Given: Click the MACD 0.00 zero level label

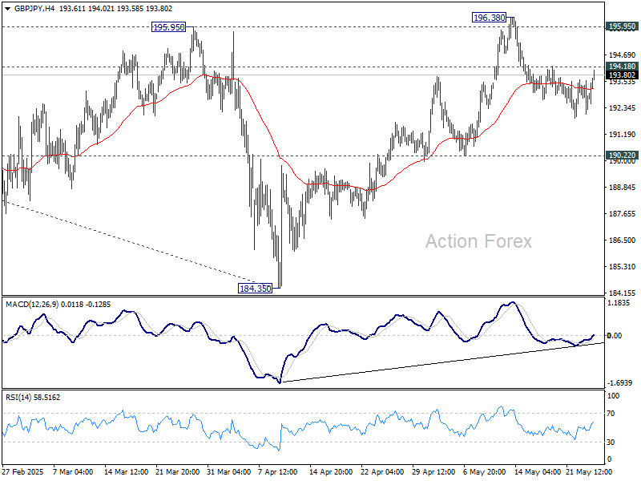Looking at the screenshot, I should [x=615, y=335].
